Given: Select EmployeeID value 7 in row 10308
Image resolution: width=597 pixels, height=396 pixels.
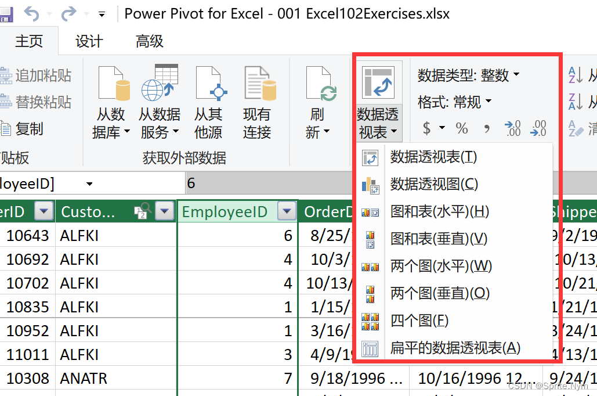Looking at the screenshot, I should 238,378.
